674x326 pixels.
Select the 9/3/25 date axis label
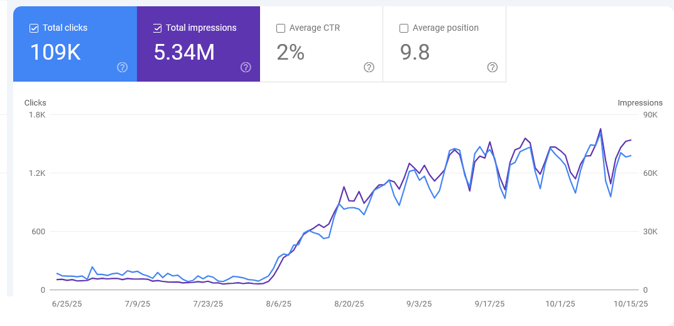pos(419,304)
